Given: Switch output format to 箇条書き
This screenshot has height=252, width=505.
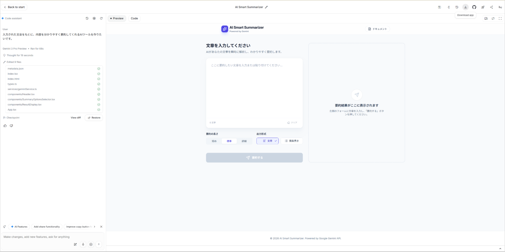Looking at the screenshot, I should coord(292,141).
